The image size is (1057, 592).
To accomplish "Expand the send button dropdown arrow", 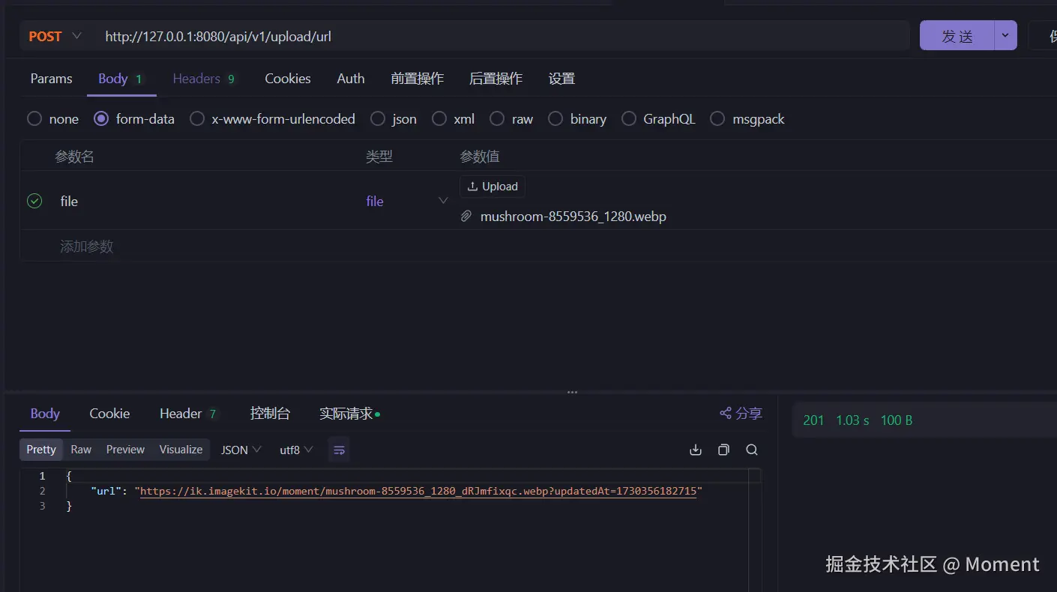I will click(x=1005, y=35).
